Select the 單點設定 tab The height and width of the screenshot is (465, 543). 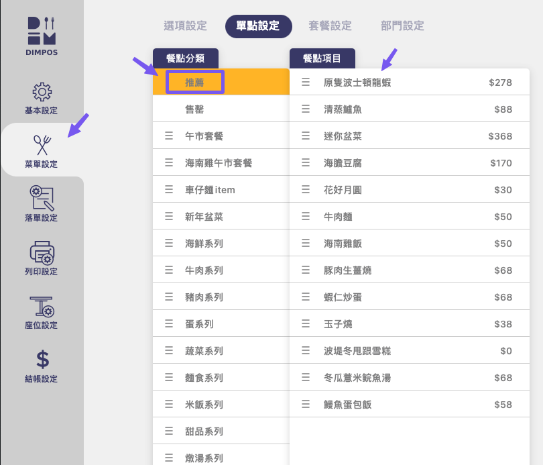coord(258,26)
